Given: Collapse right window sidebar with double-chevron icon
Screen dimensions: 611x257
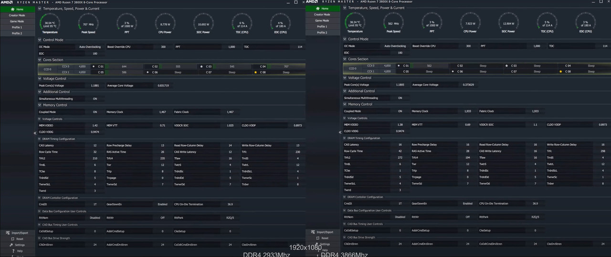Looking at the screenshot, I should click(x=340, y=132).
